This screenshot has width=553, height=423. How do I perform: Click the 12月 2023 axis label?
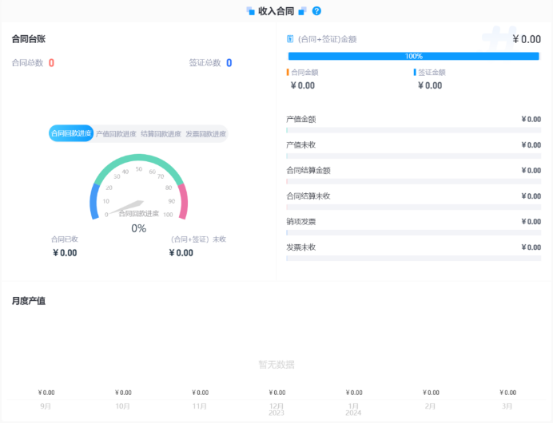(276, 409)
